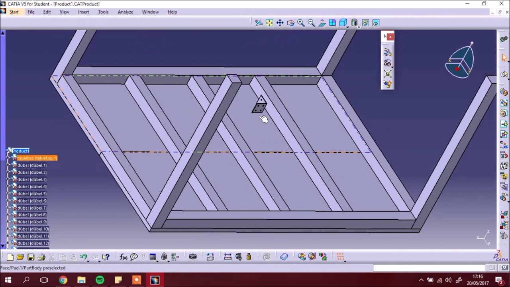Image resolution: width=510 pixels, height=287 pixels.
Task: Click the What's This help icon
Action: [x=106, y=257]
